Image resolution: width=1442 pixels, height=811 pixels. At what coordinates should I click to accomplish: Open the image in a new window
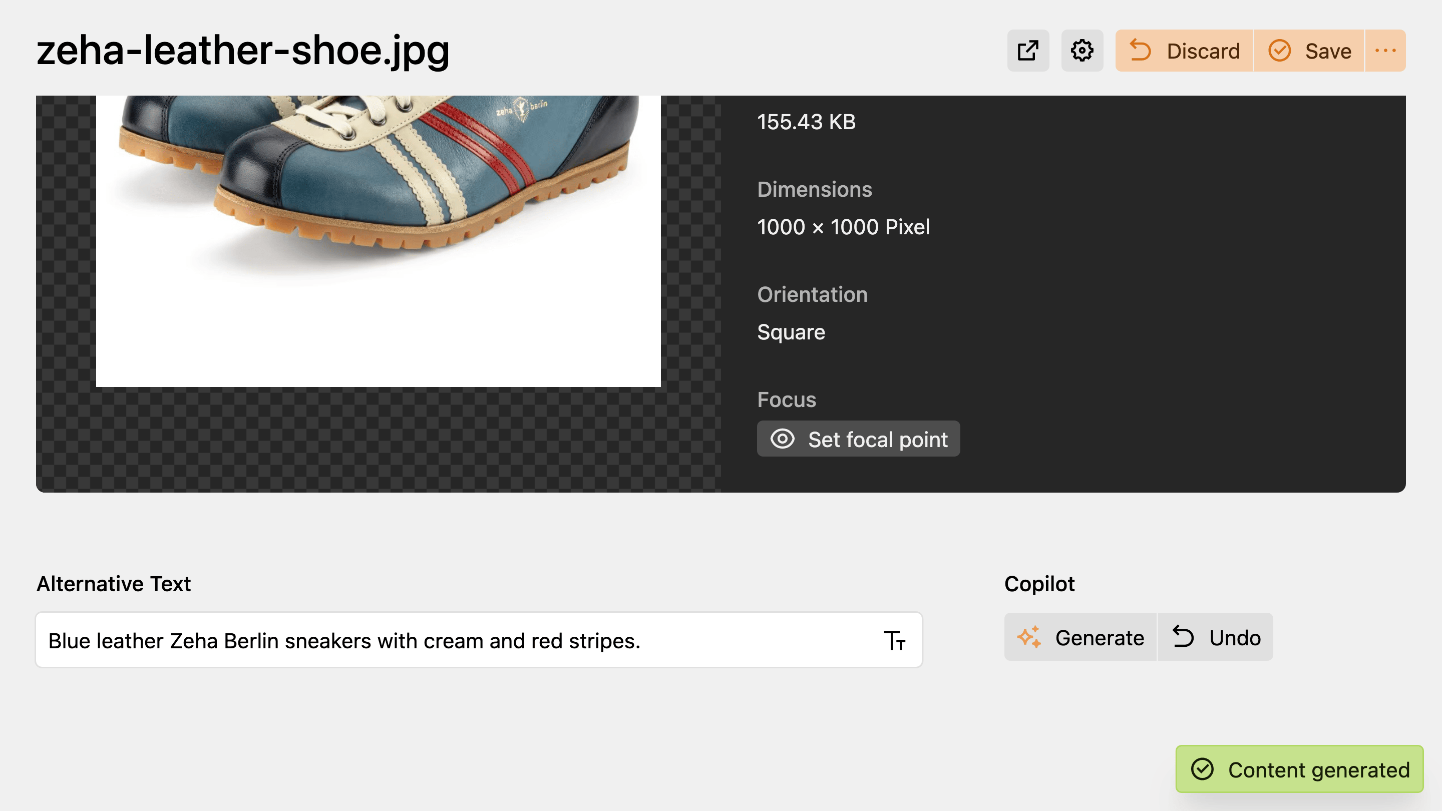pos(1028,51)
